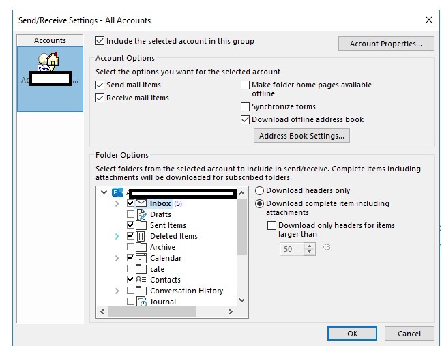The image size is (442, 346).
Task: Toggle Include the selected account in this group
Action: (100, 41)
